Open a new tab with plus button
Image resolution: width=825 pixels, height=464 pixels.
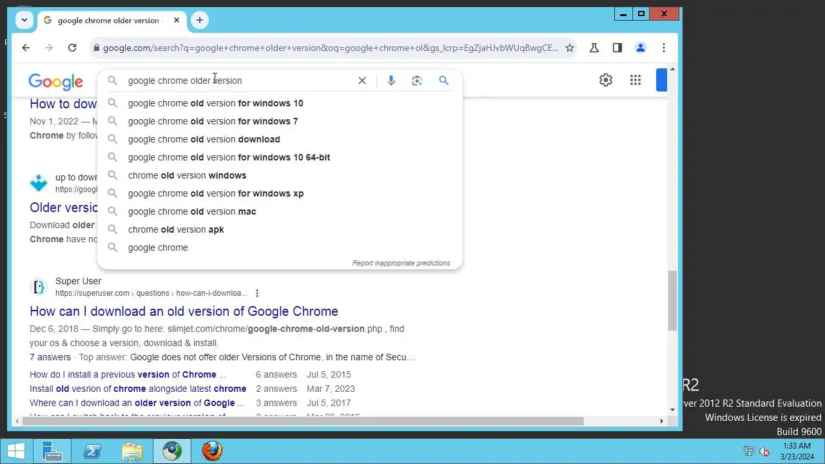200,20
